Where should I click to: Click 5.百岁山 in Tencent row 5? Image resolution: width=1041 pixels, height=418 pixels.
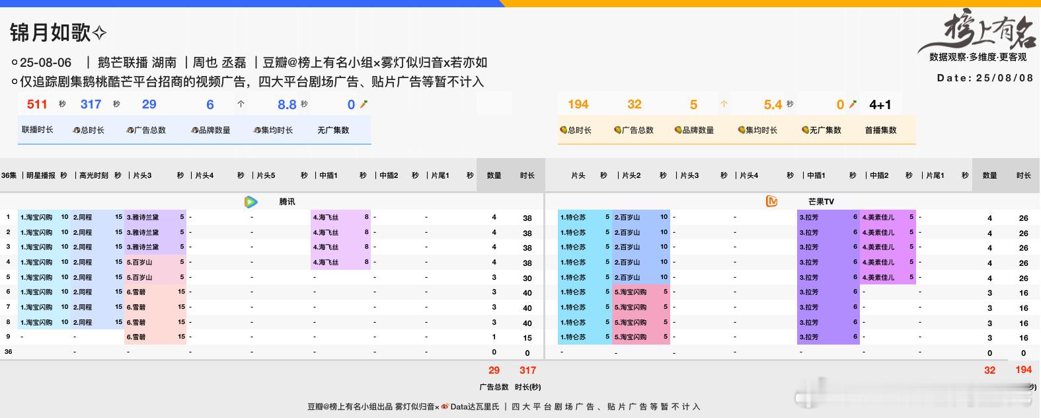139,277
